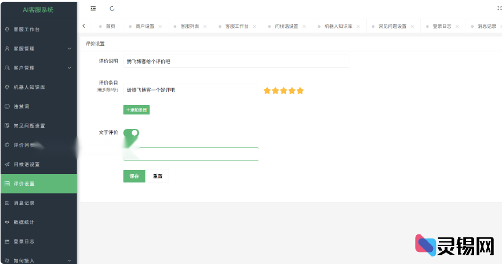Open 违禁词 in the sidebar
This screenshot has height=264, width=502.
(38, 106)
